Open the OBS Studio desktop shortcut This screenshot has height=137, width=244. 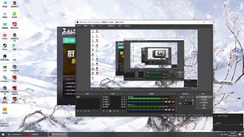click(5, 57)
